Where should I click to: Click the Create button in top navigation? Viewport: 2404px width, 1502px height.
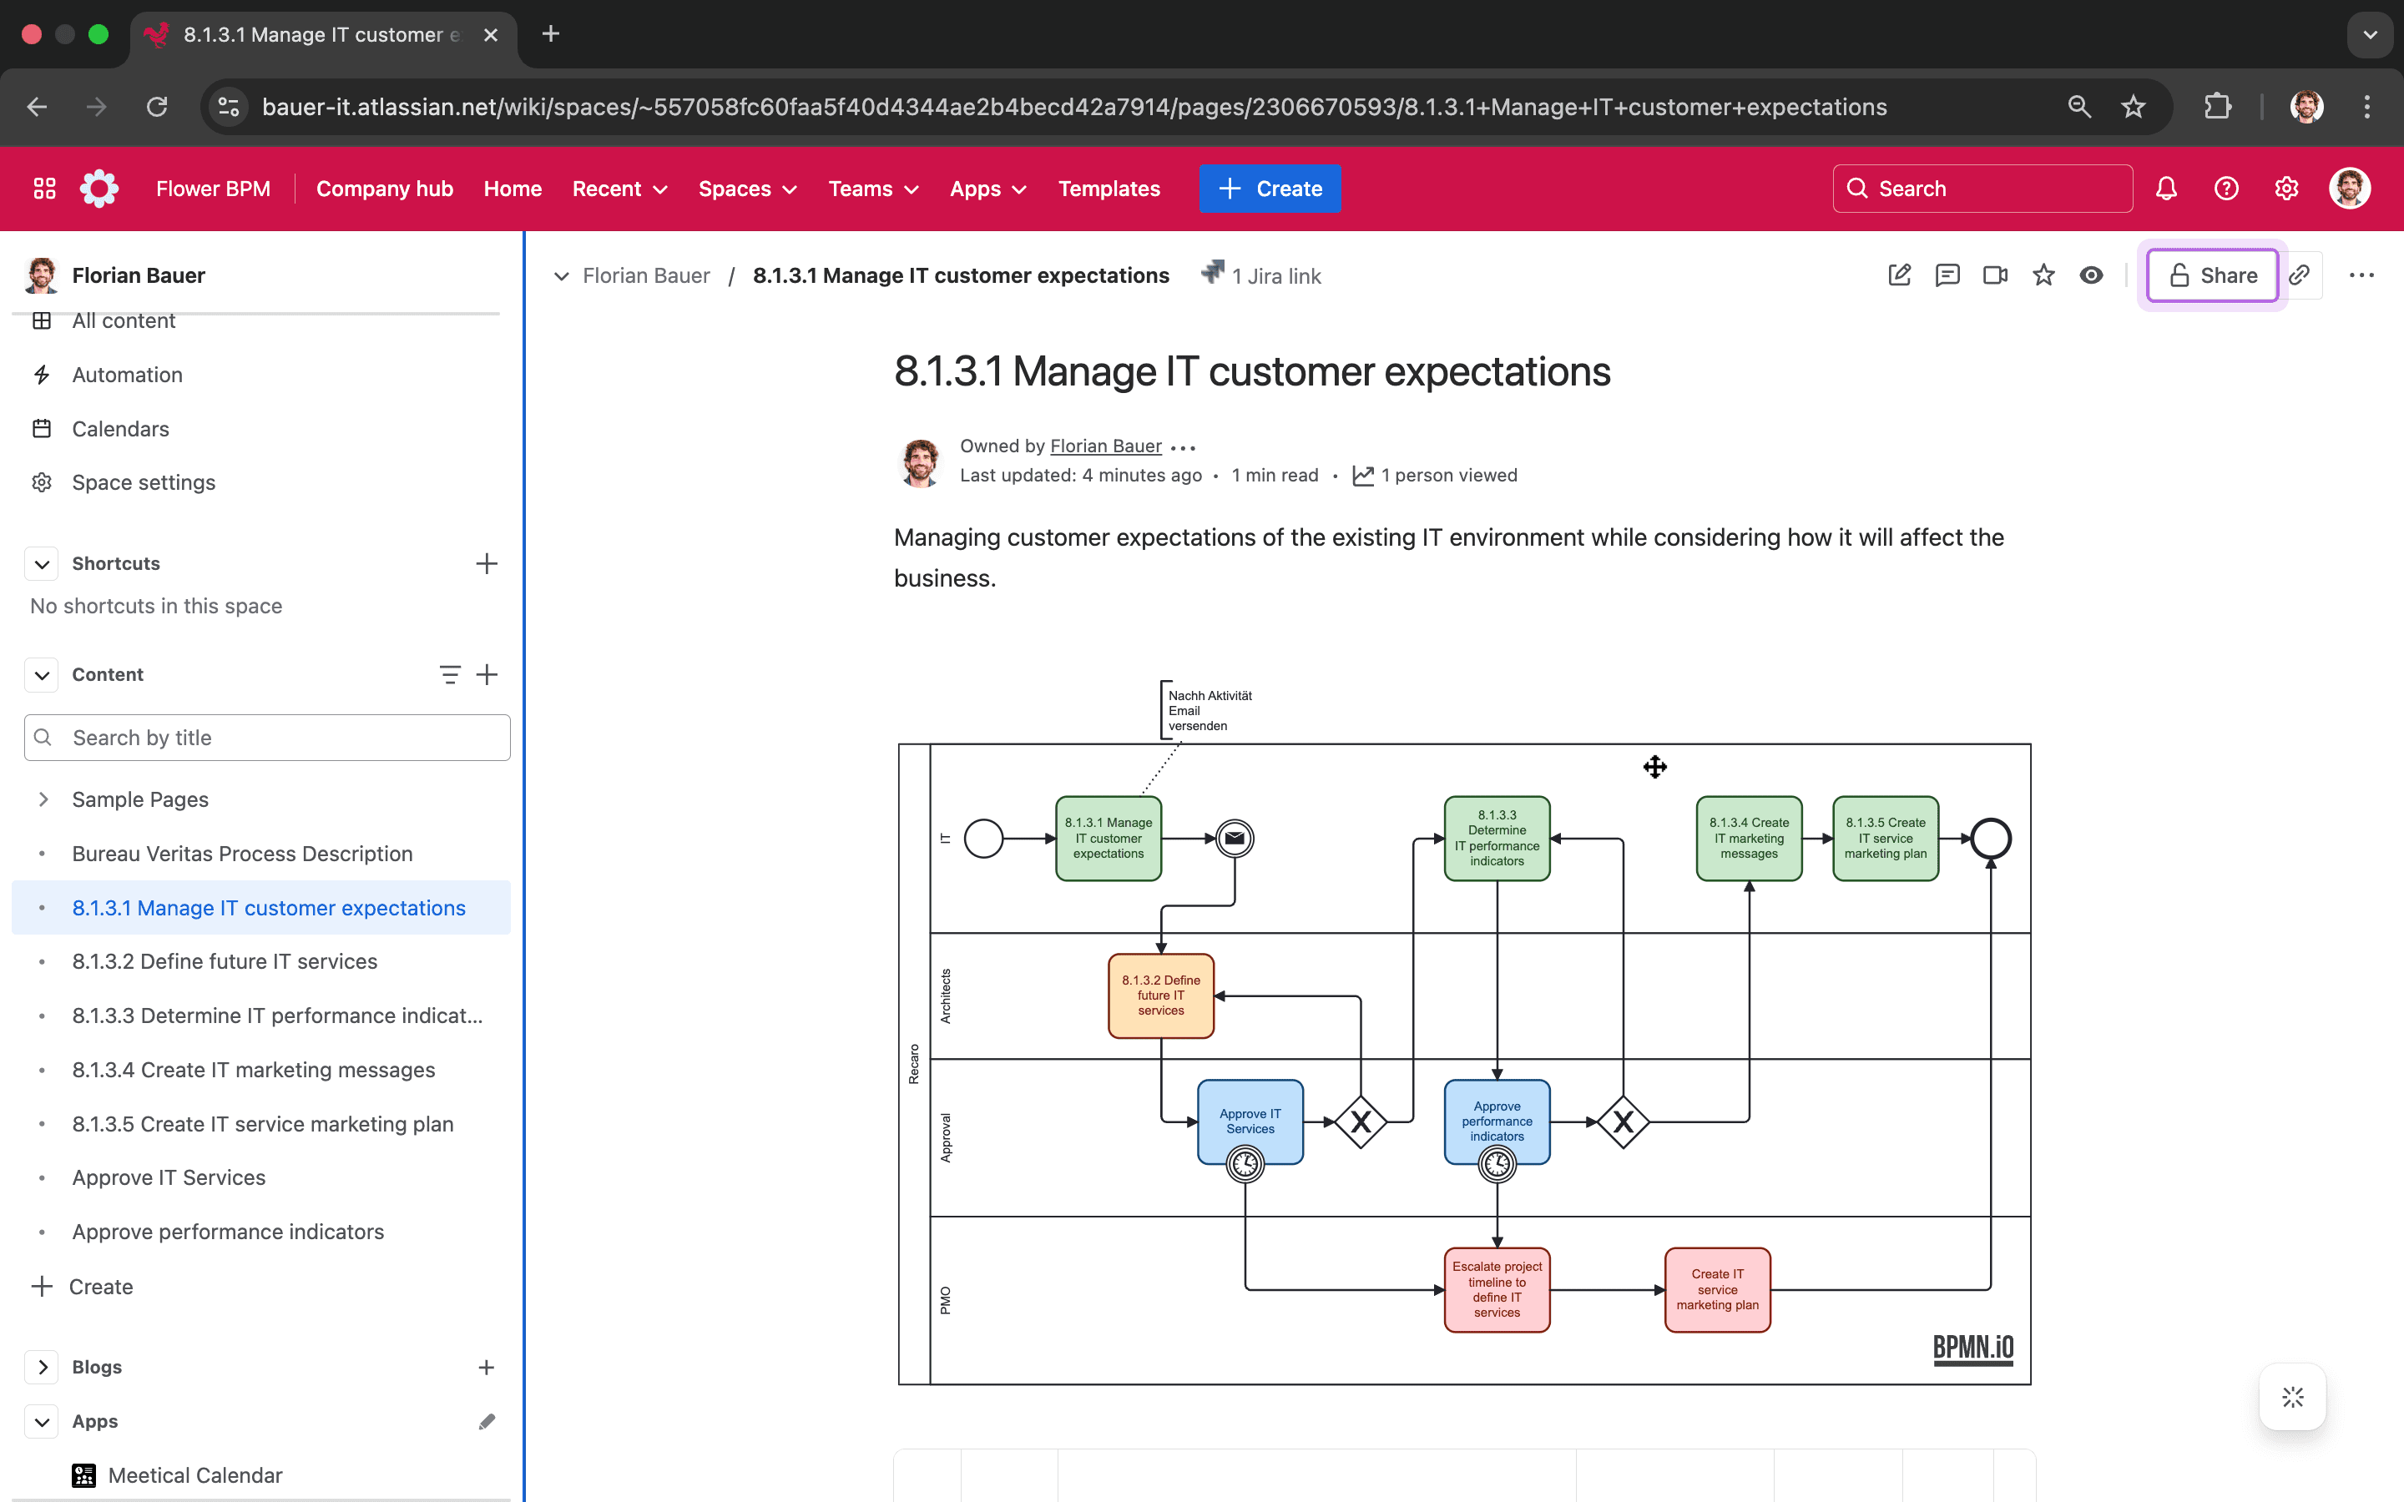1272,189
